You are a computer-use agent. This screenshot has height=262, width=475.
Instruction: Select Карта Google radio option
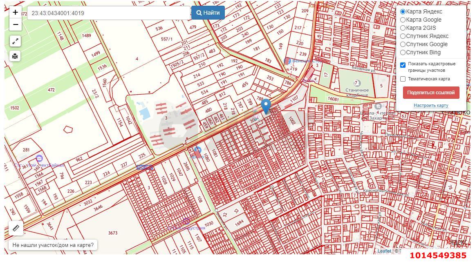[403, 20]
